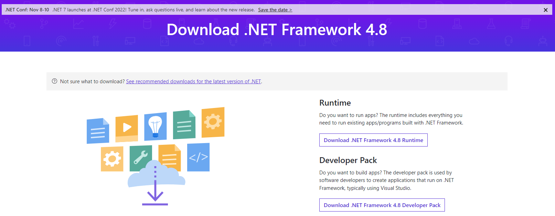This screenshot has height=216, width=555.
Task: Open the Save the date link
Action: 275,10
